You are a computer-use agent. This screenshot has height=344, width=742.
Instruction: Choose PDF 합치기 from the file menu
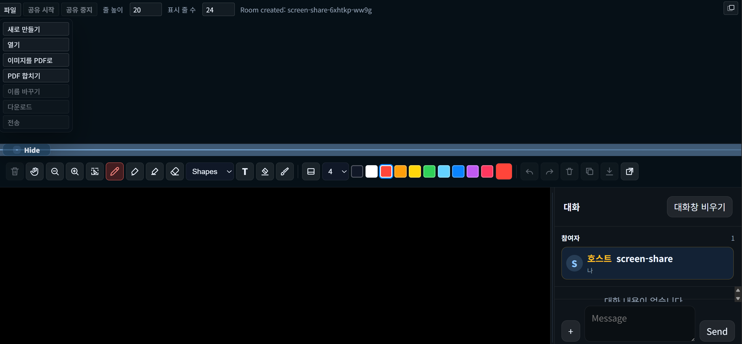[36, 76]
